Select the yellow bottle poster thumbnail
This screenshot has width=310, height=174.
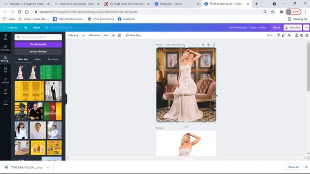click(38, 147)
